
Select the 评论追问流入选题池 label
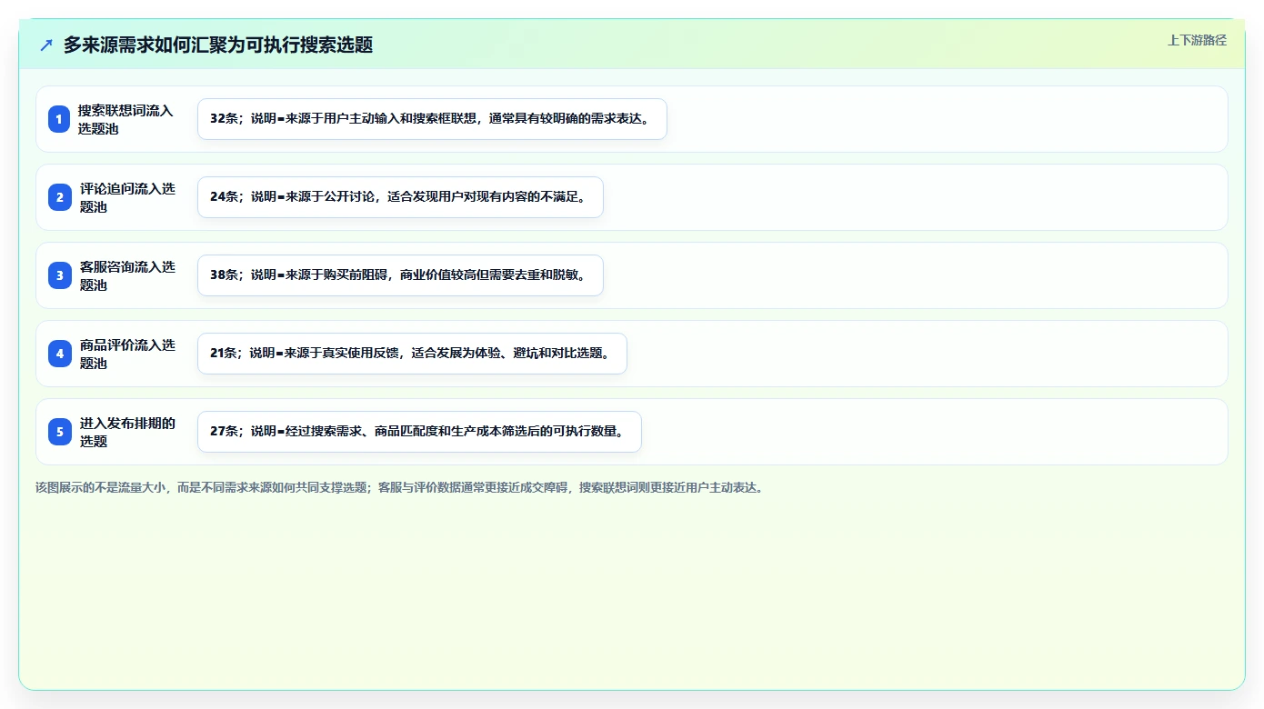(127, 197)
